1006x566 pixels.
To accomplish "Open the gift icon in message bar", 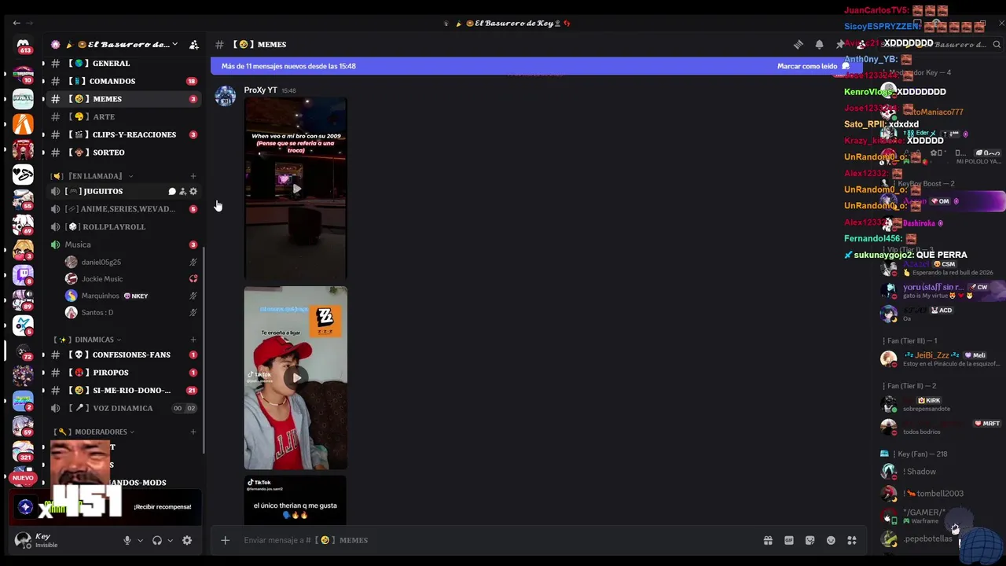I will (x=768, y=540).
